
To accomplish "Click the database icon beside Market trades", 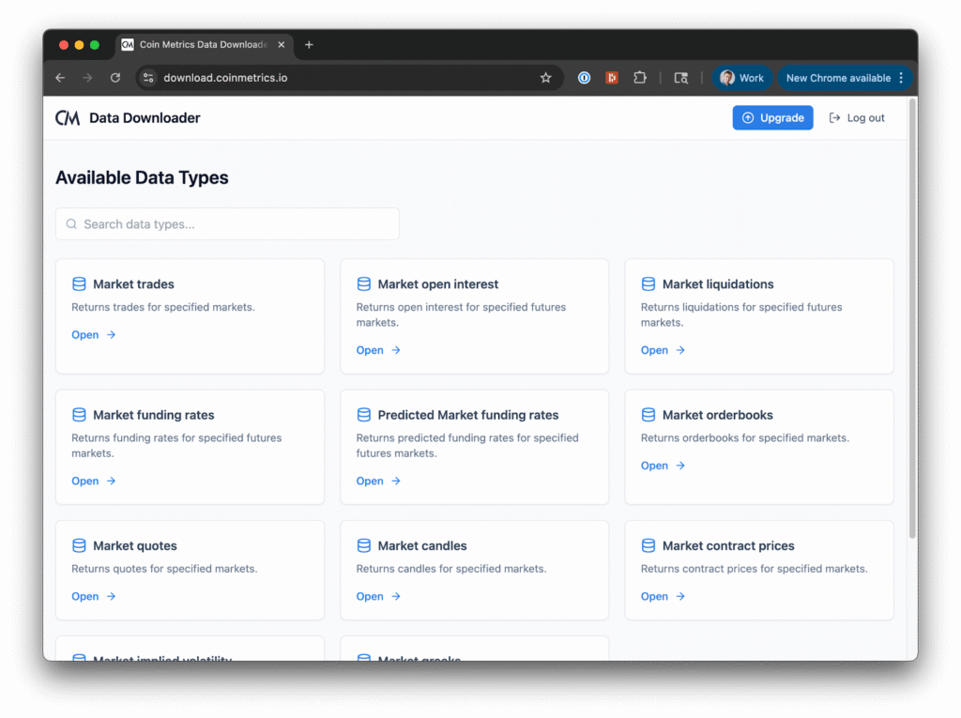I will point(79,284).
